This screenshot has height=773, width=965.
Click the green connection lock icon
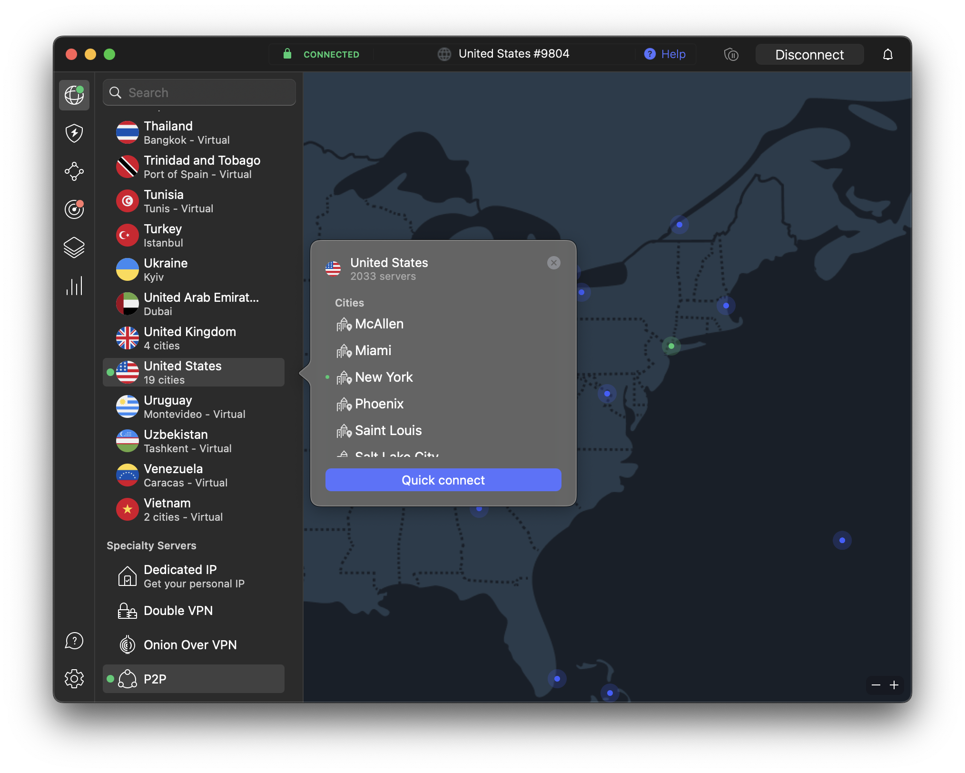point(287,53)
